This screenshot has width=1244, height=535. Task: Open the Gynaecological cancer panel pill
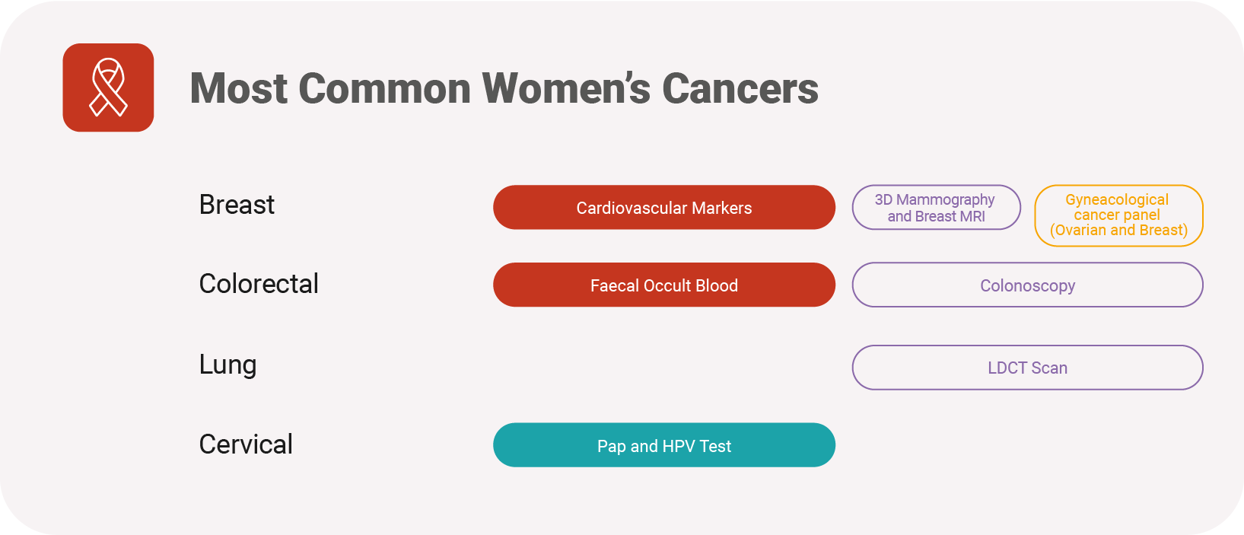click(1118, 215)
